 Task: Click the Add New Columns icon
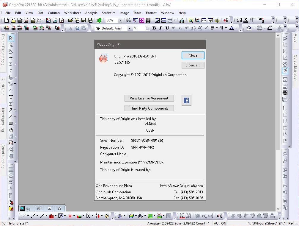[226, 20]
